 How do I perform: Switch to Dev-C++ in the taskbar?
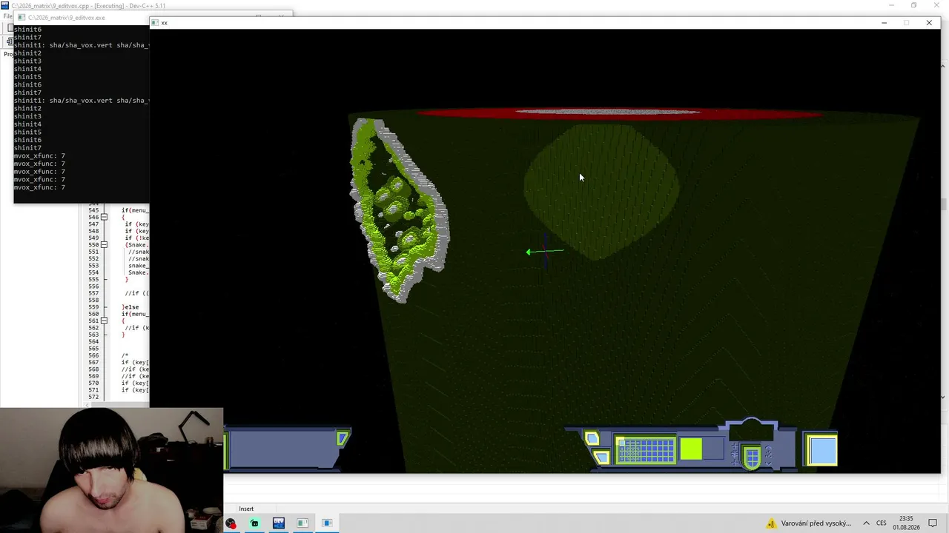(x=279, y=523)
